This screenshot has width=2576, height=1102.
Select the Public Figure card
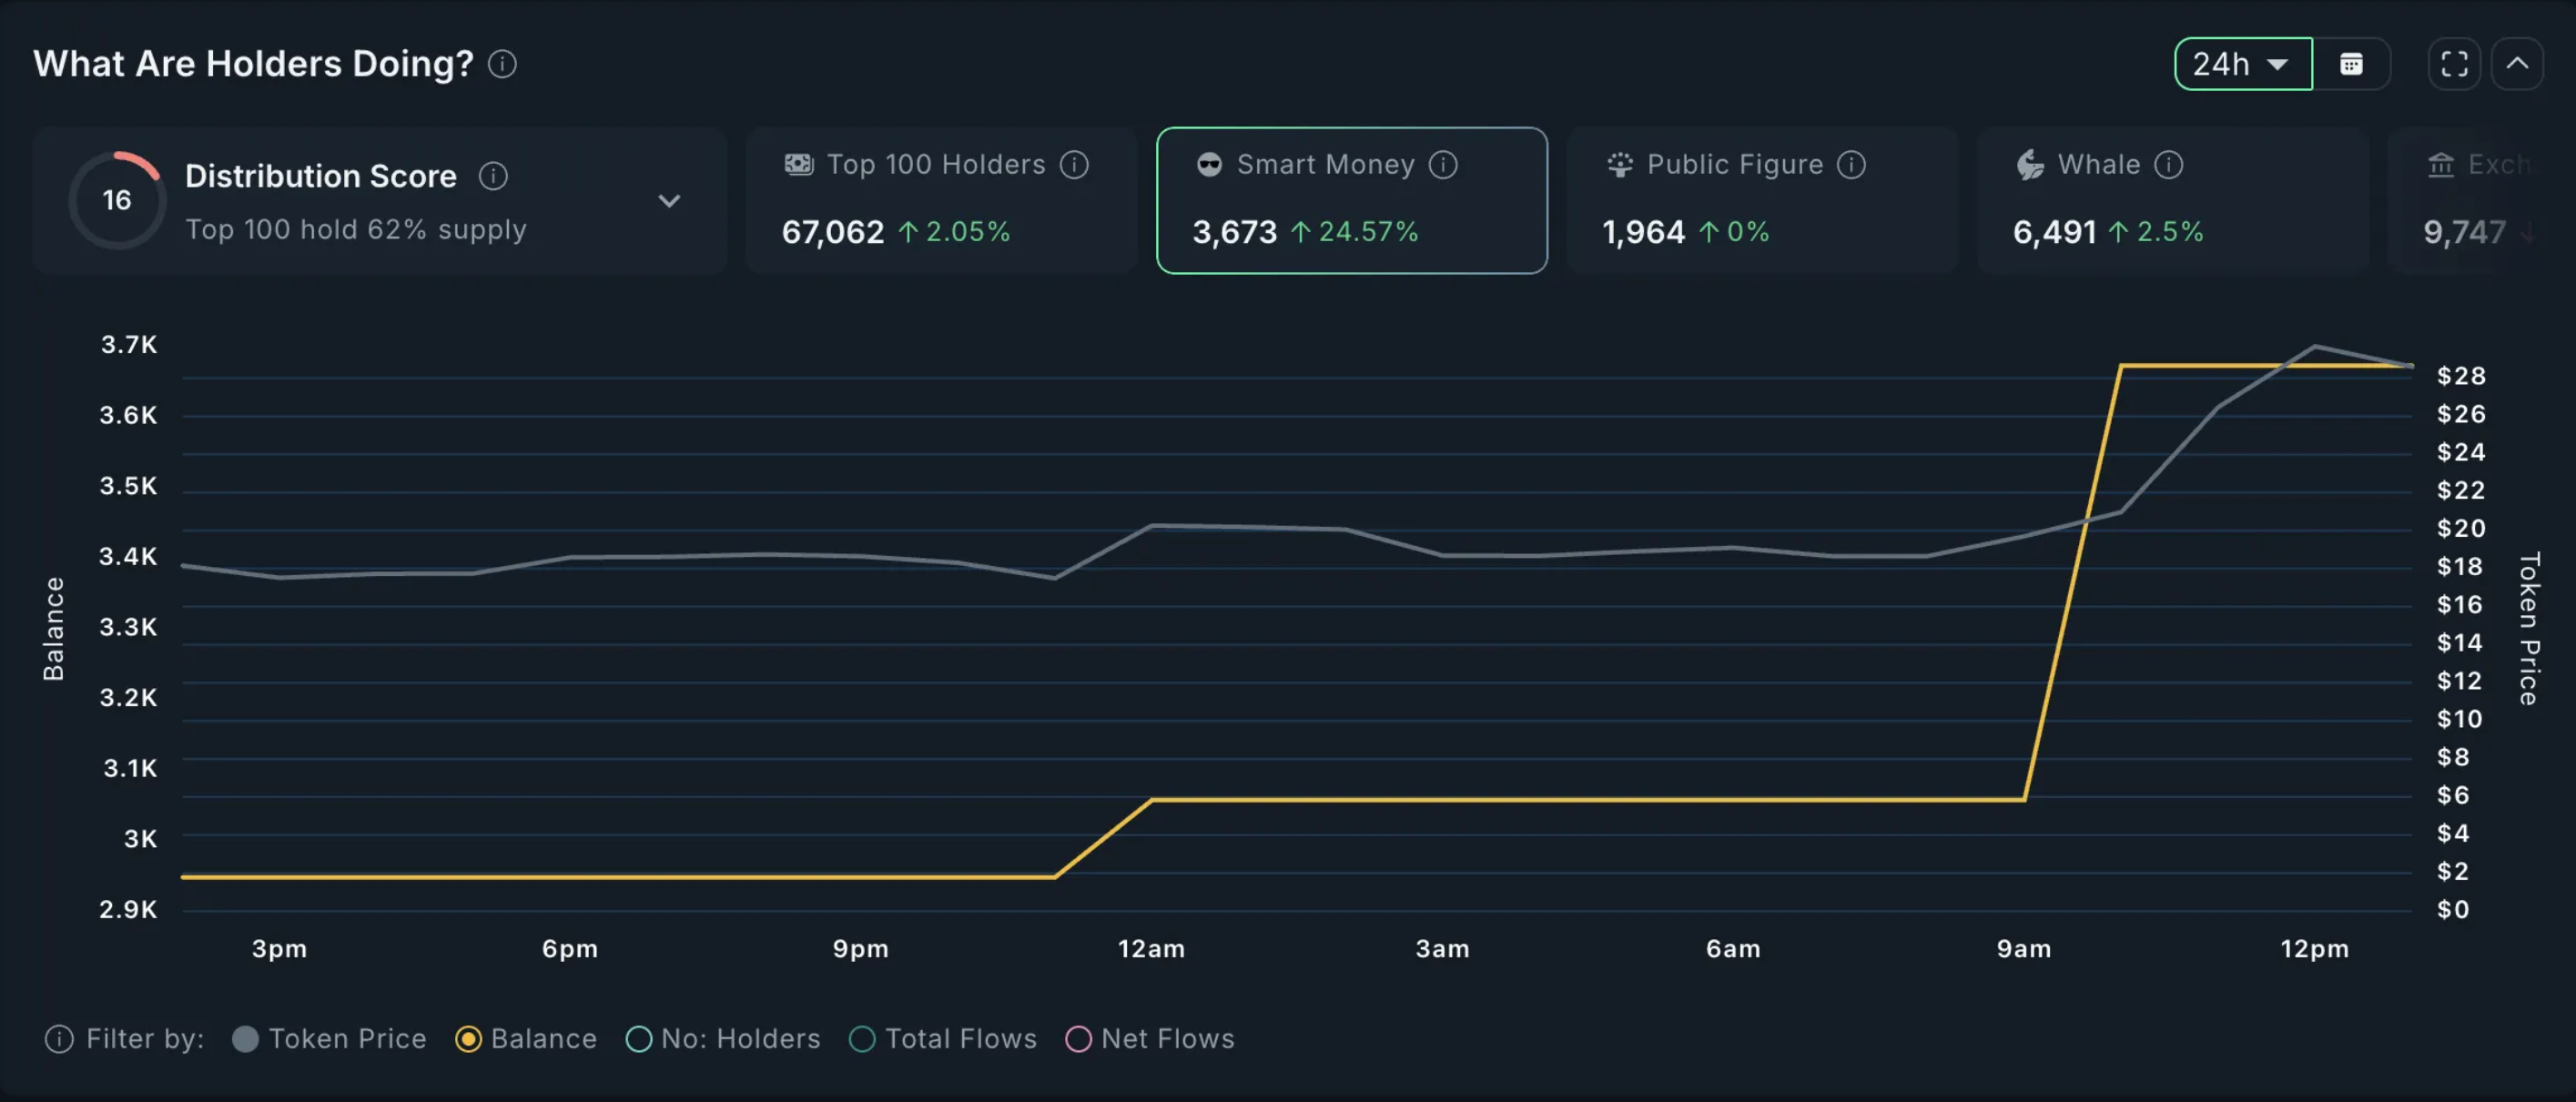click(1762, 200)
